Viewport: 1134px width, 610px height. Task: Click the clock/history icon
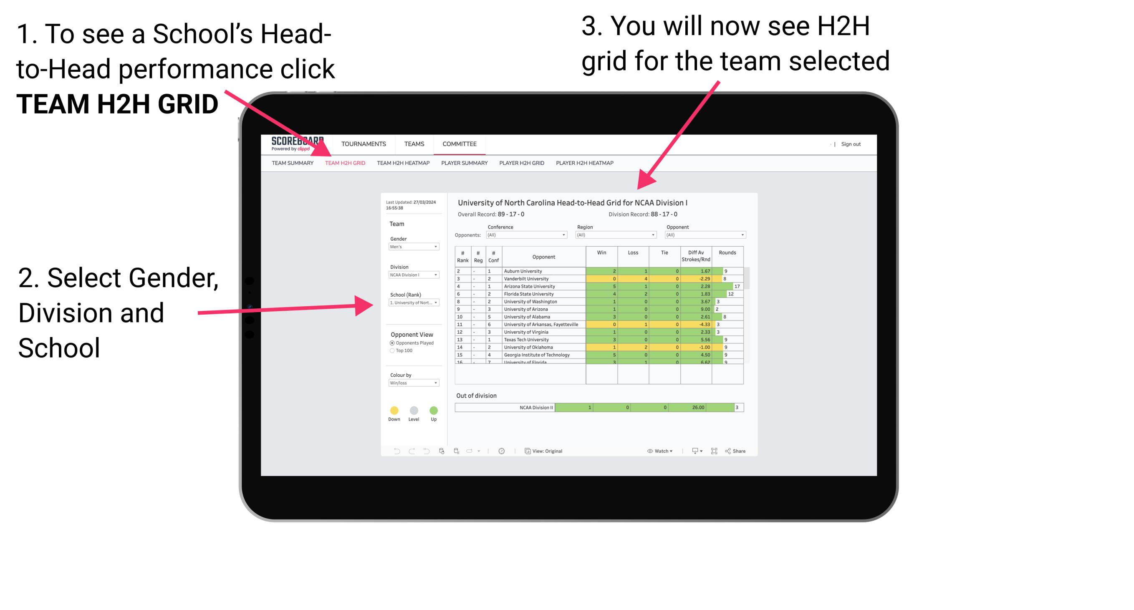tap(503, 451)
